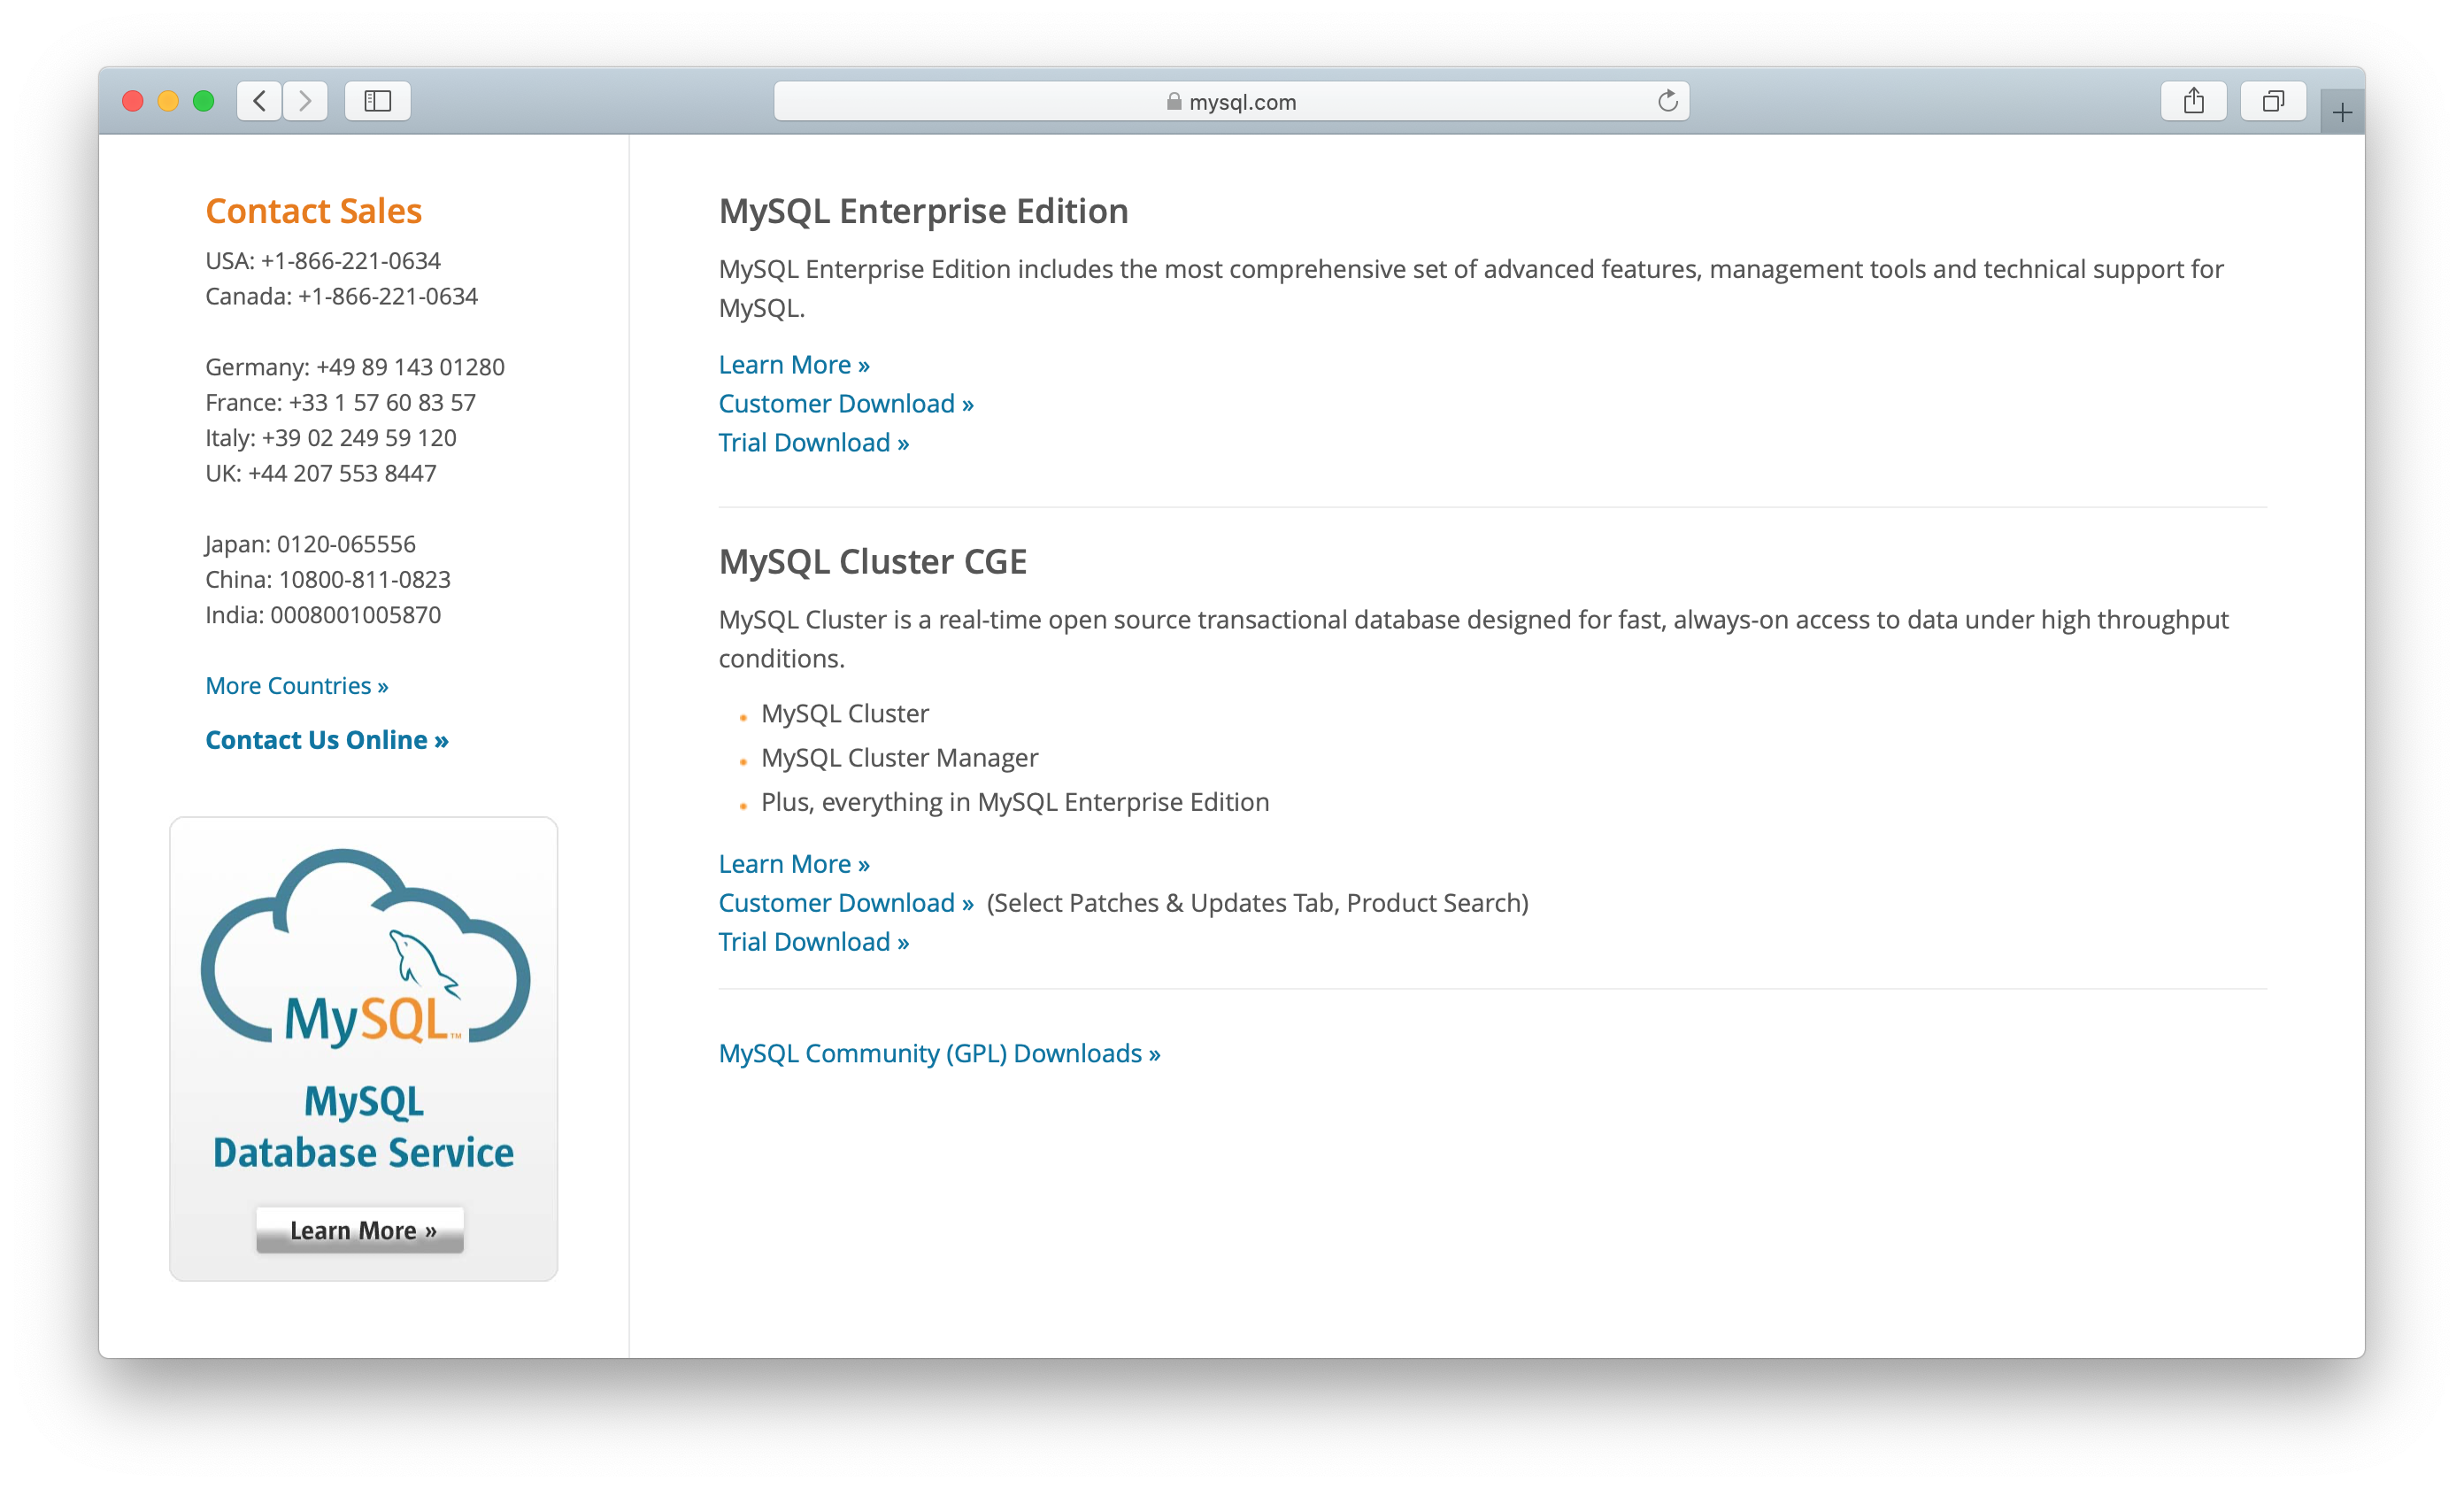Open Enterprise Edition Customer Download link
The width and height of the screenshot is (2464, 1489).
coord(846,404)
